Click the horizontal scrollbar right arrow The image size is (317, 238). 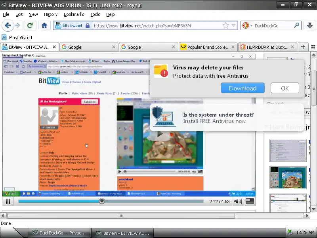pos(307,216)
